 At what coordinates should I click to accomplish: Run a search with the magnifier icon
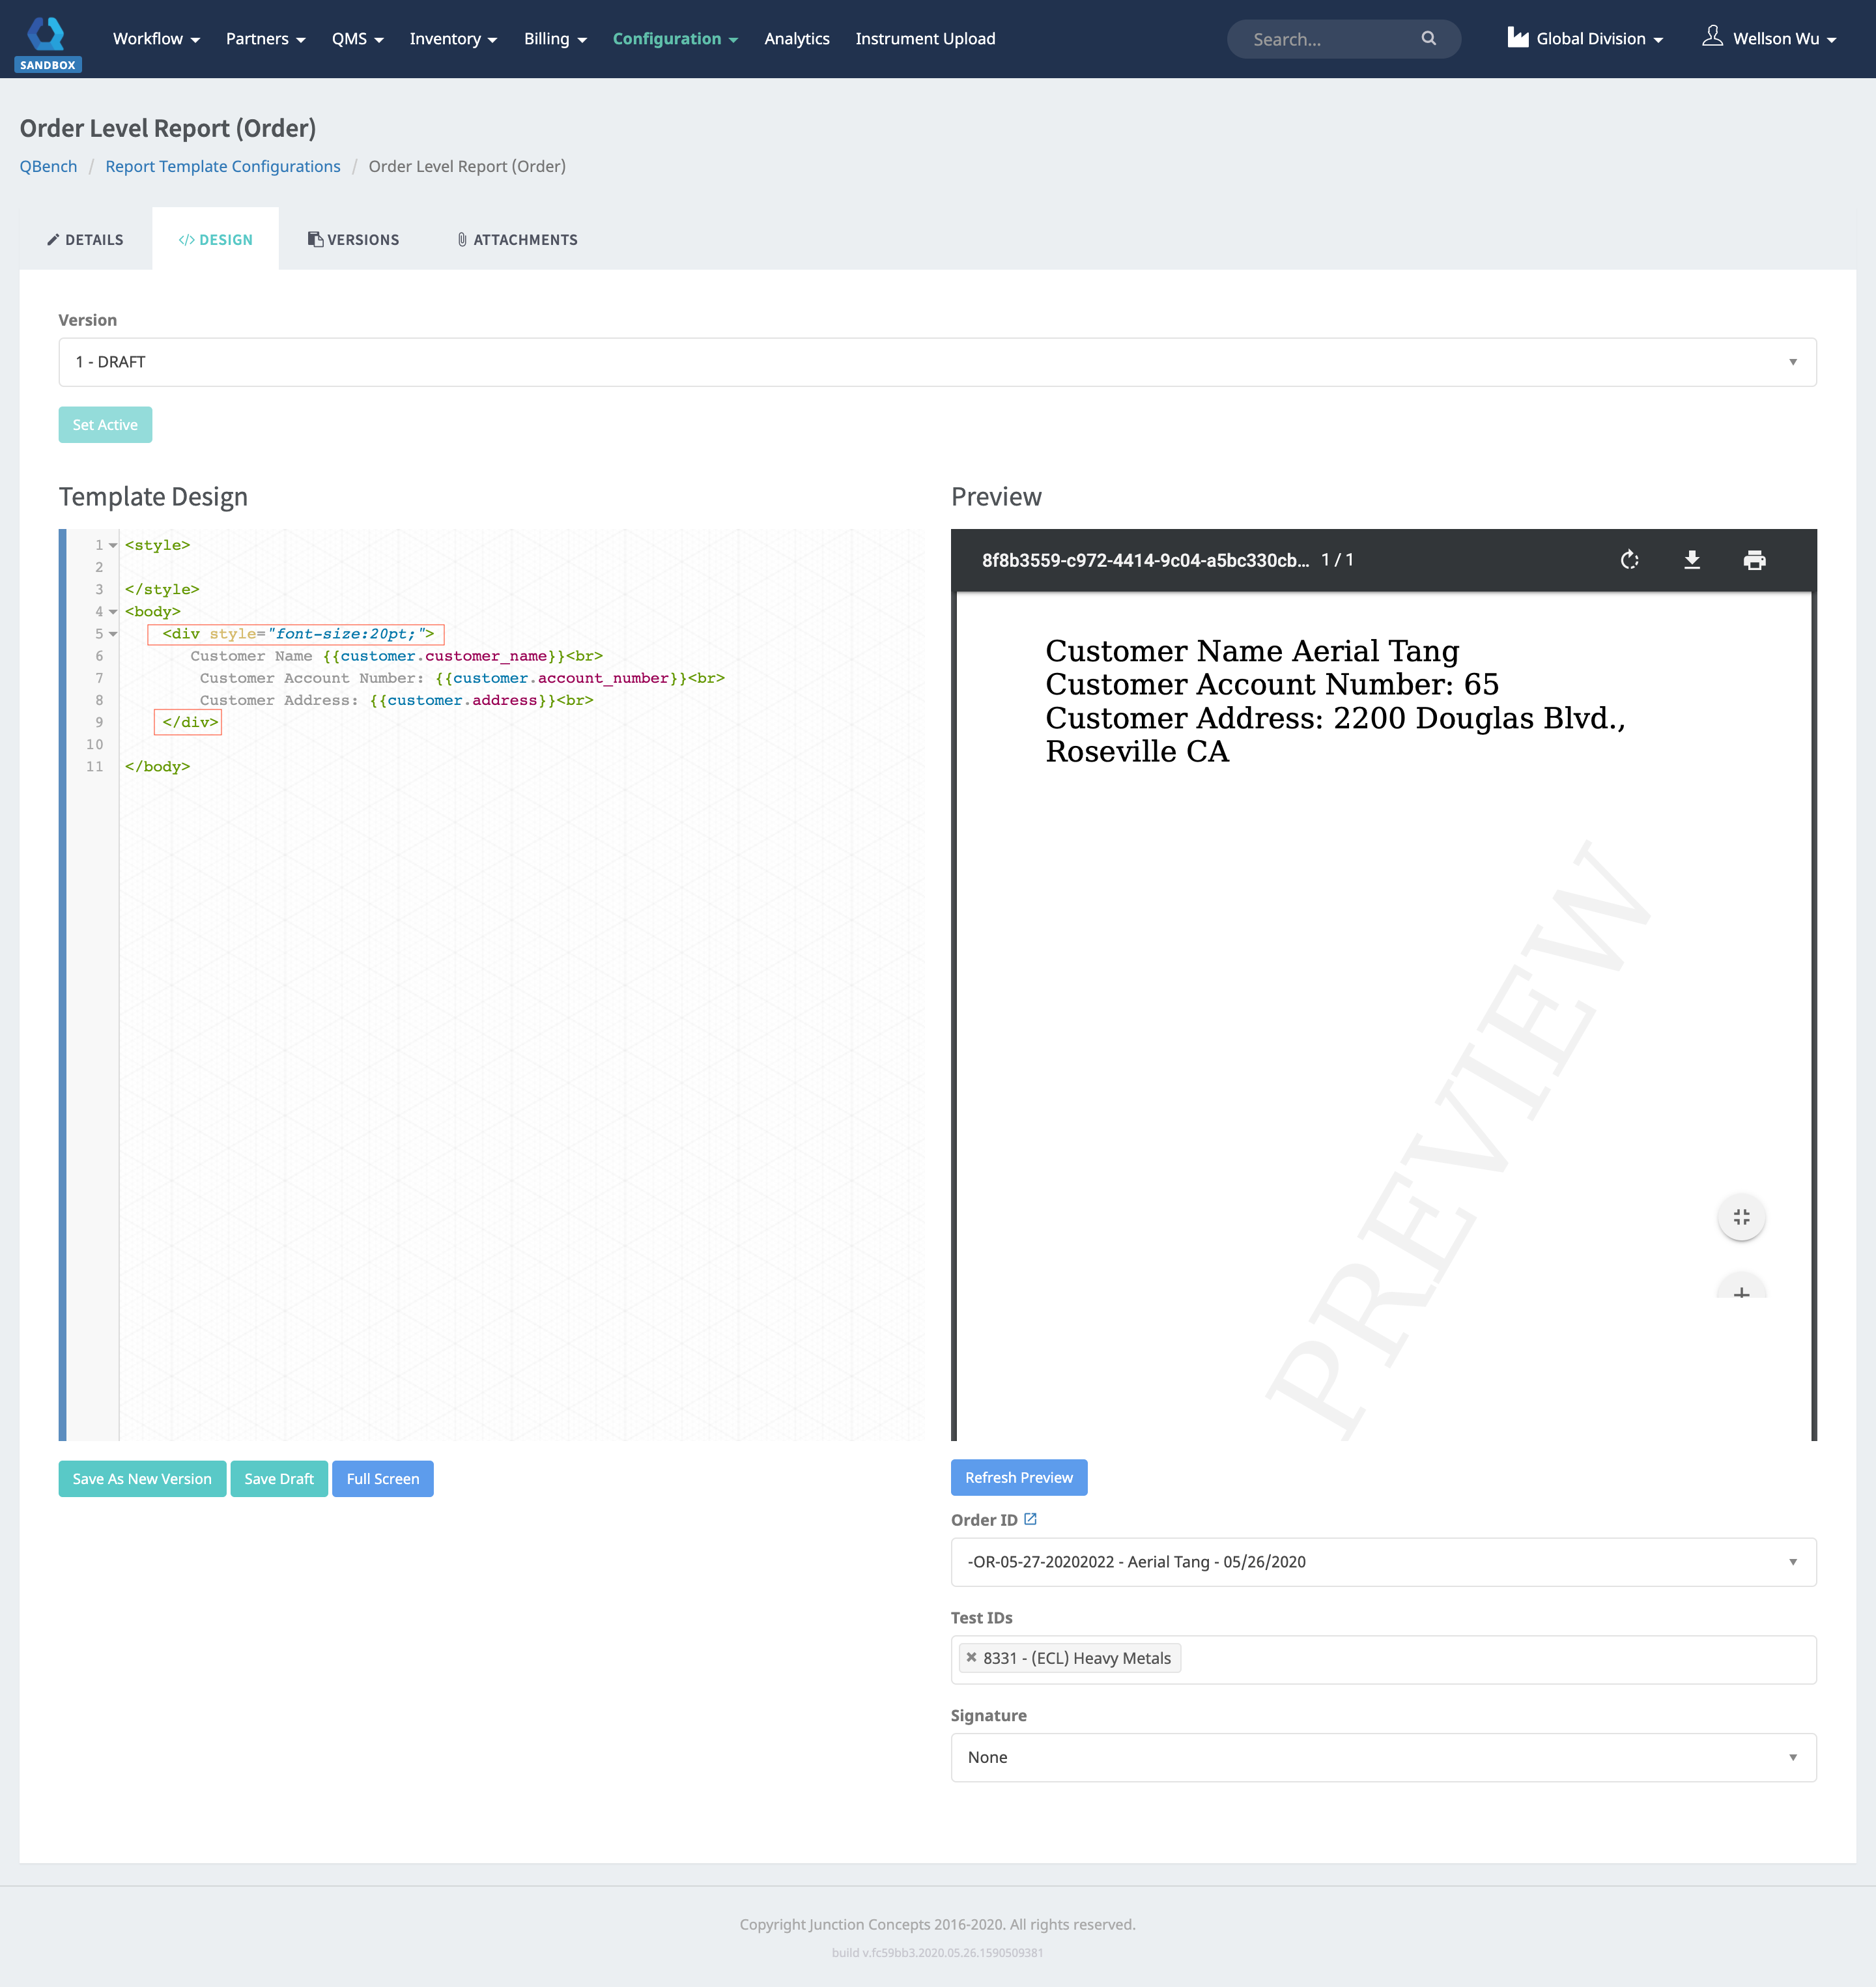(x=1429, y=39)
